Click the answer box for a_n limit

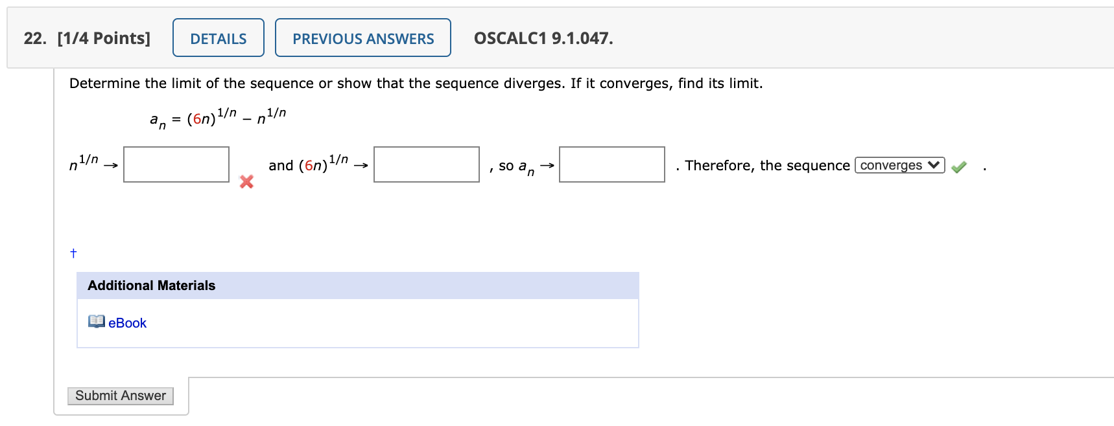[611, 164]
